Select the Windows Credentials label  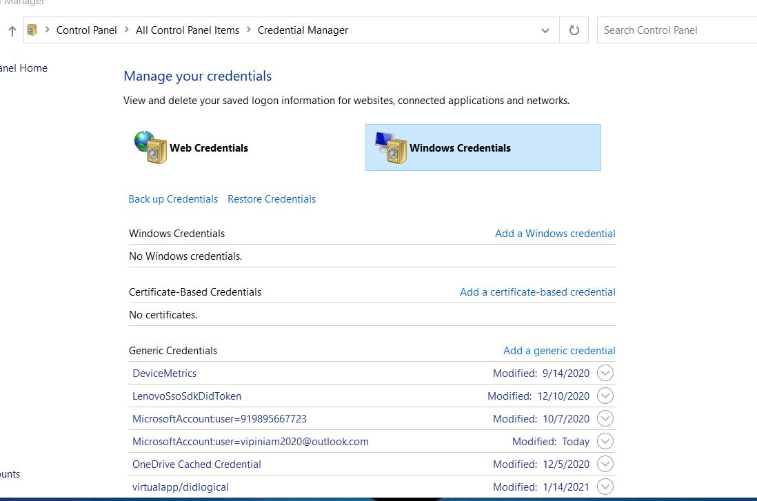(x=460, y=147)
